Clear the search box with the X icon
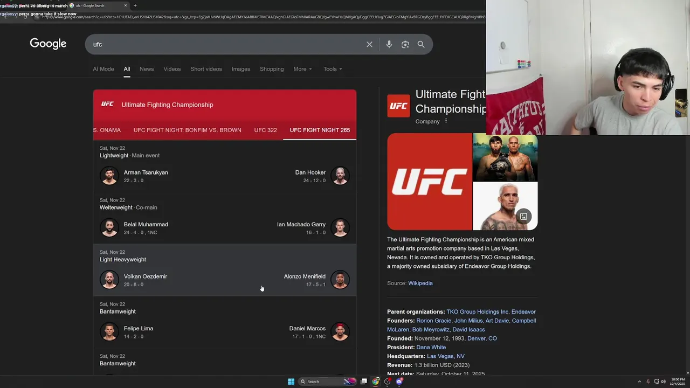The width and height of the screenshot is (690, 388). (369, 44)
